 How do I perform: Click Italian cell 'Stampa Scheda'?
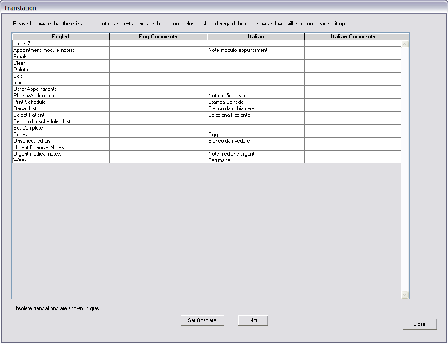click(256, 102)
